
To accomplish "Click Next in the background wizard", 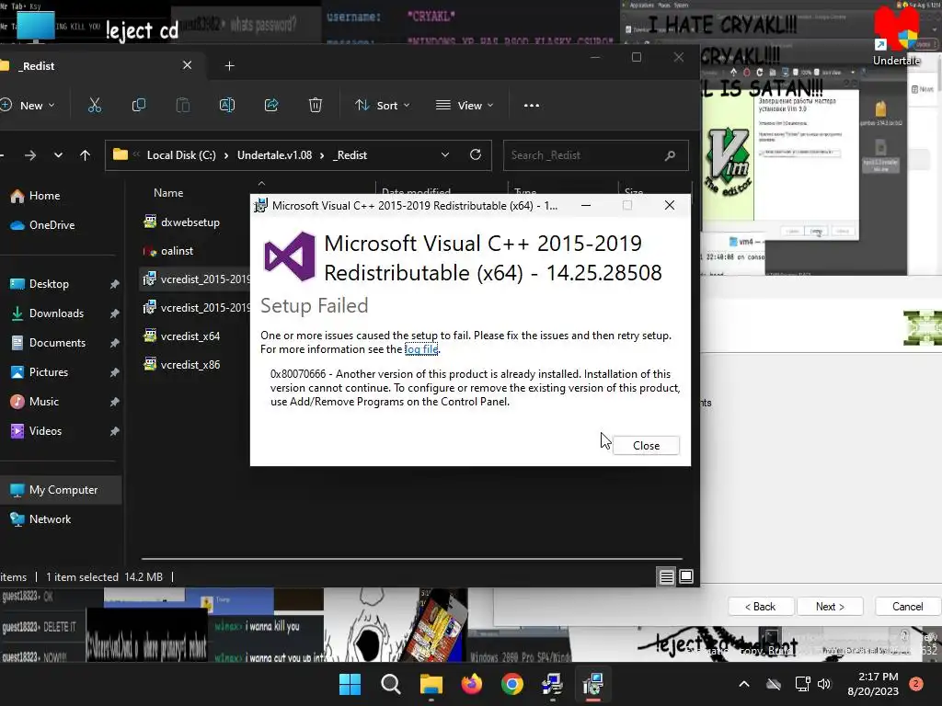I will click(x=830, y=607).
